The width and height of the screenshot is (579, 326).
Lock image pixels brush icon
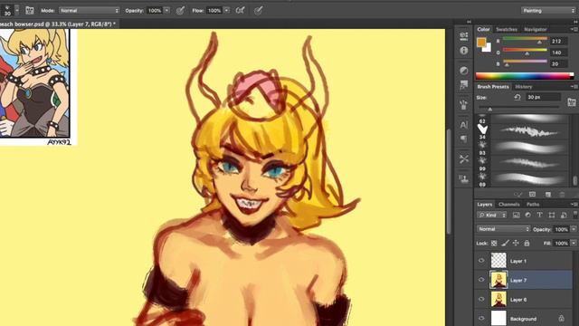coord(505,244)
